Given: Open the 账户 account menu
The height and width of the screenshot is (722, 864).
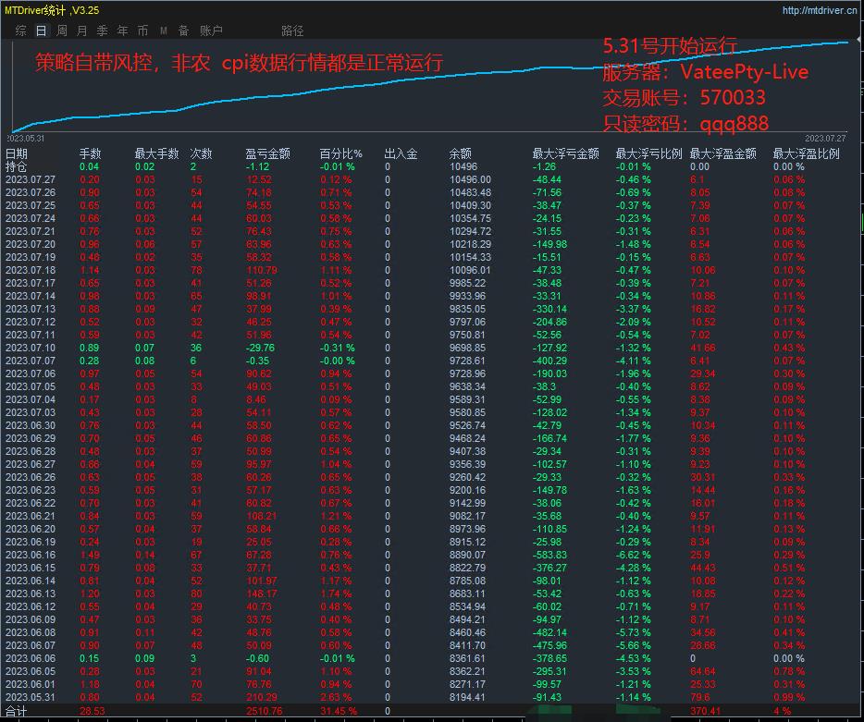Looking at the screenshot, I should point(211,31).
